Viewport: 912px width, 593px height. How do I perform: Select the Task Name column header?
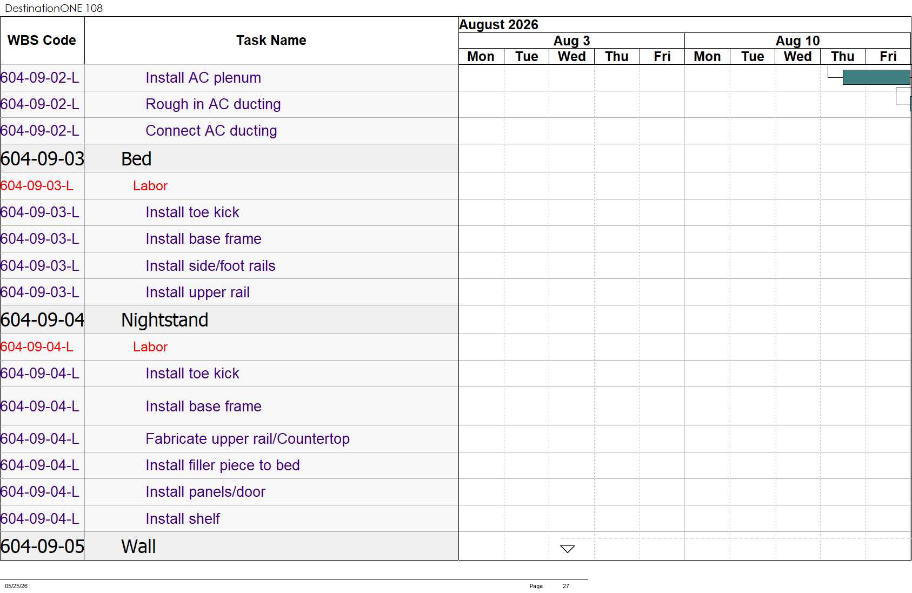271,41
